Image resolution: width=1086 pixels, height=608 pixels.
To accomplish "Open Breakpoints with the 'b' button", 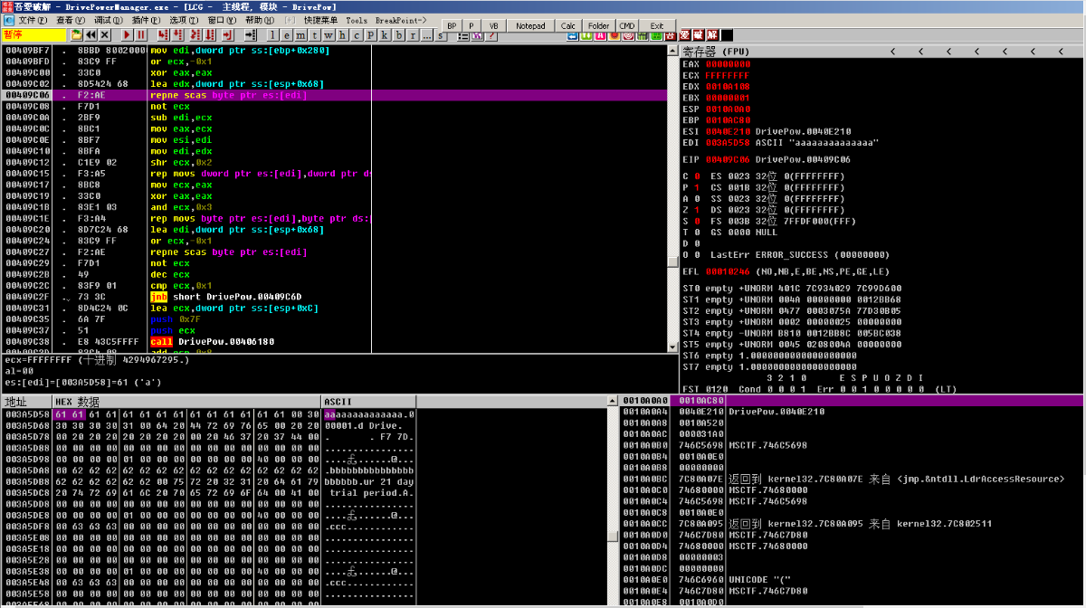I will coord(398,37).
